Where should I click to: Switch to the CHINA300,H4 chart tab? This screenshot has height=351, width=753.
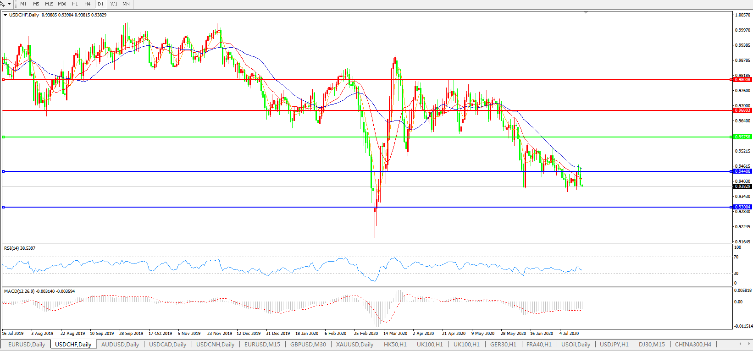(693, 344)
